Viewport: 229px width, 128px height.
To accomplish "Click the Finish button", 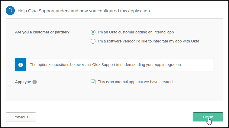I will tap(208, 117).
